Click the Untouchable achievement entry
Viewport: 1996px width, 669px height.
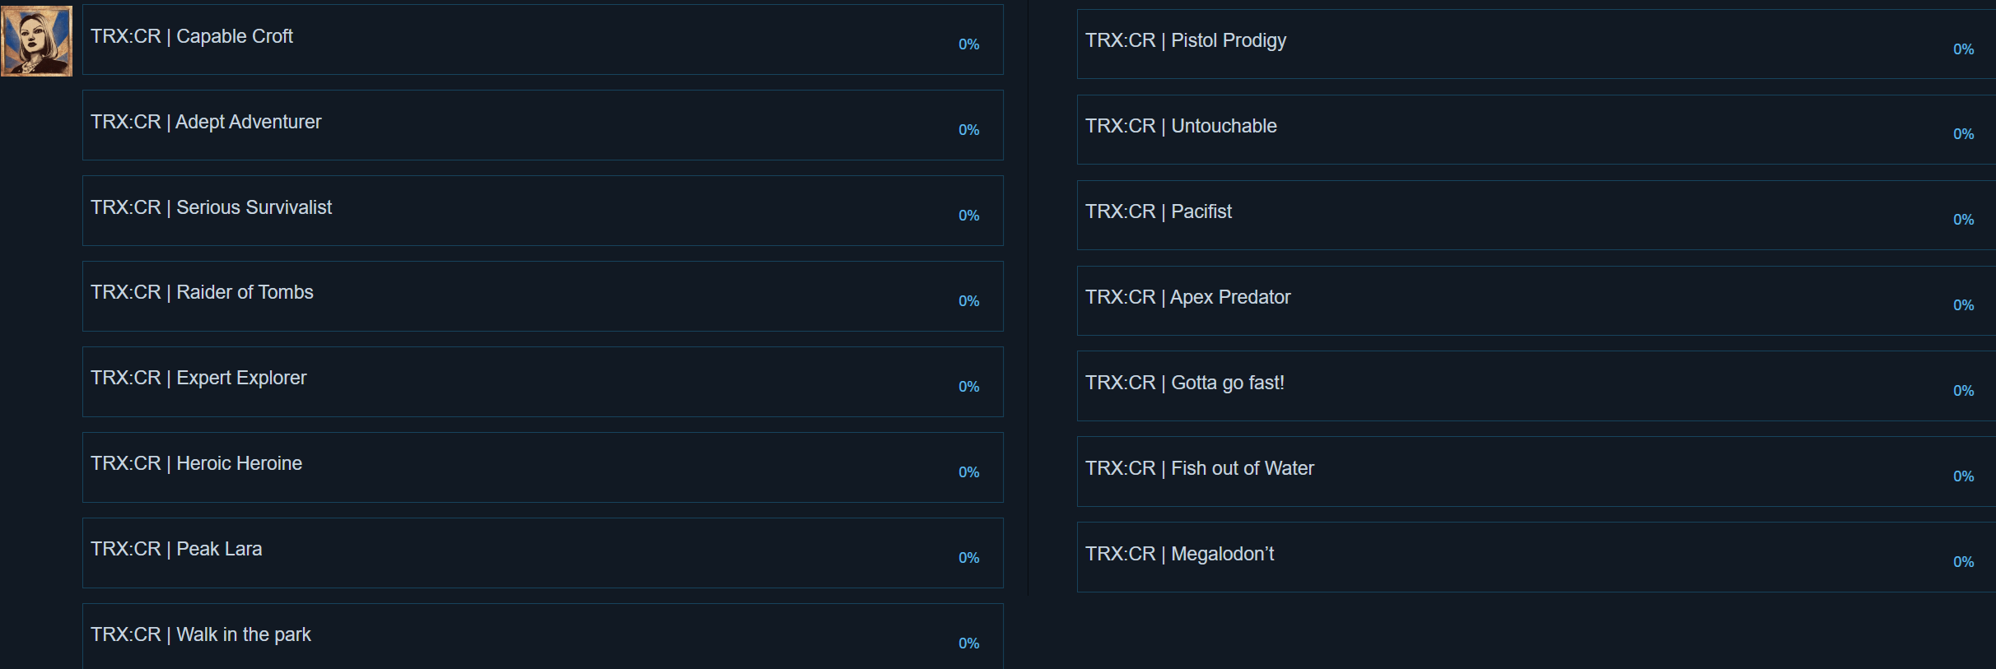click(x=1181, y=127)
